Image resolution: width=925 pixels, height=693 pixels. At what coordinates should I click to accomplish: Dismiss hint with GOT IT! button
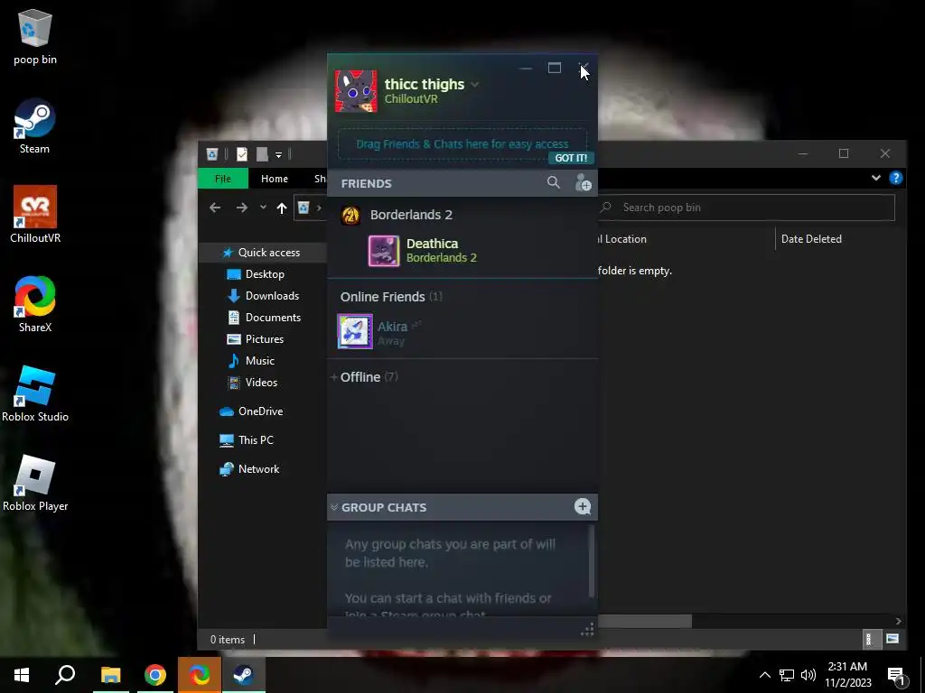pos(571,158)
